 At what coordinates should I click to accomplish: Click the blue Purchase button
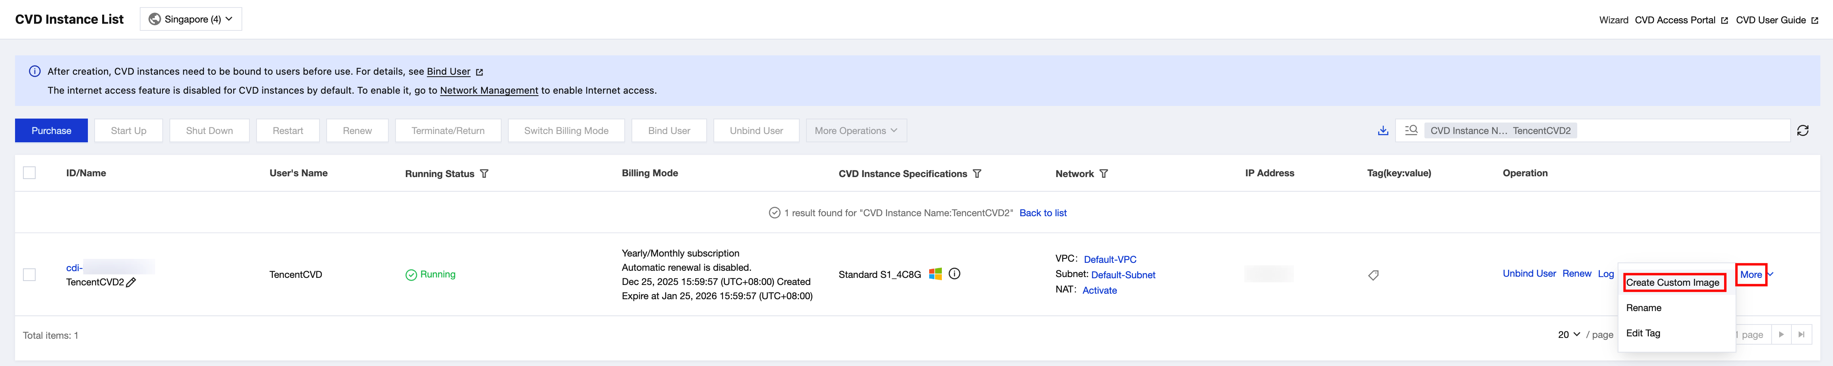point(51,131)
